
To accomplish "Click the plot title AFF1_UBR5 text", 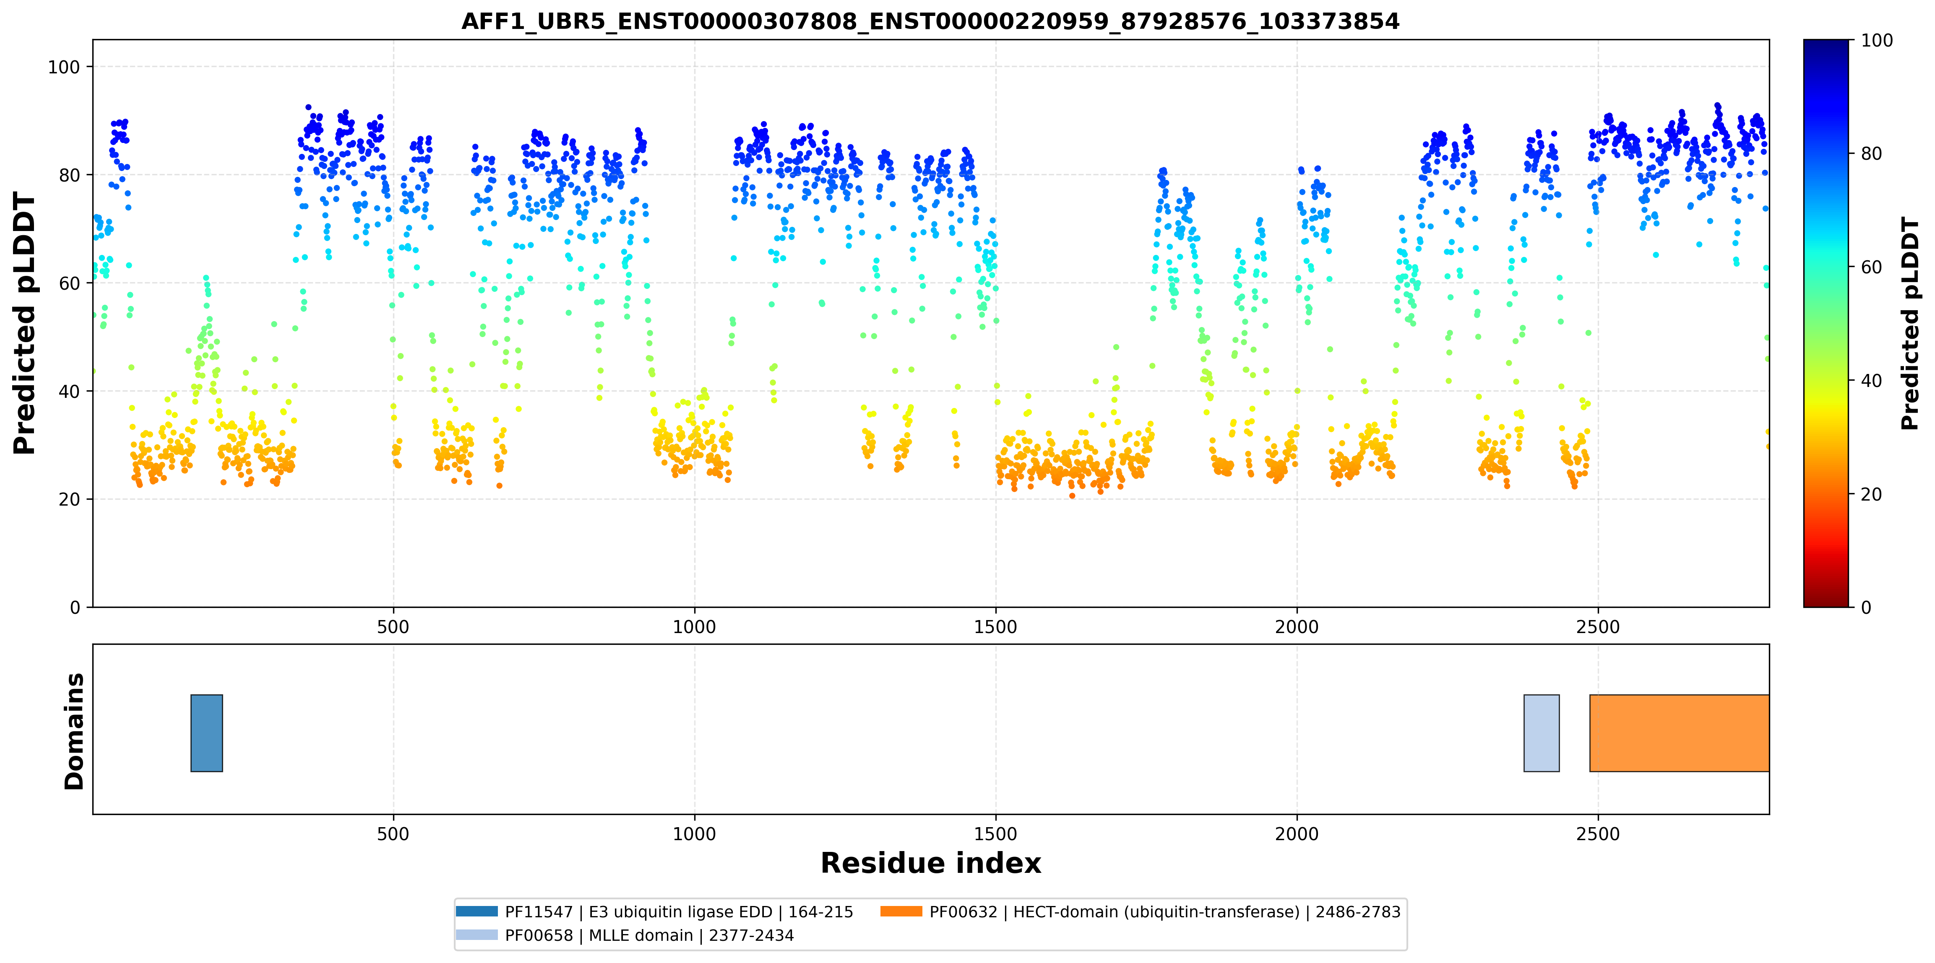I will (930, 21).
